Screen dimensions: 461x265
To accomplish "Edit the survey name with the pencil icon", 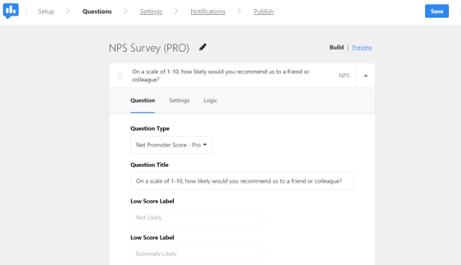I will [203, 47].
